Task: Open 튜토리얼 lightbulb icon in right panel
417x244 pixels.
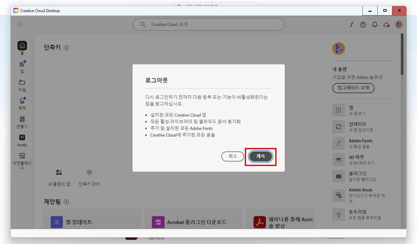Action: [x=338, y=215]
